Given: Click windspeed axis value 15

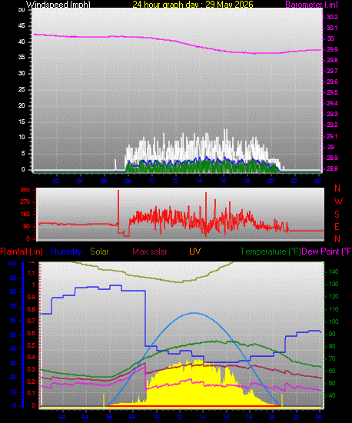Looking at the screenshot, I should (22, 122).
